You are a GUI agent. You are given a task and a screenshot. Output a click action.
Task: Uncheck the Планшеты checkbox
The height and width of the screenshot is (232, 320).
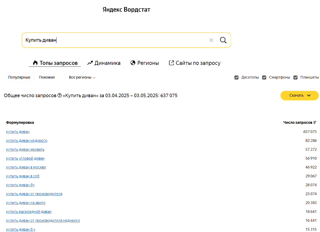[295, 78]
